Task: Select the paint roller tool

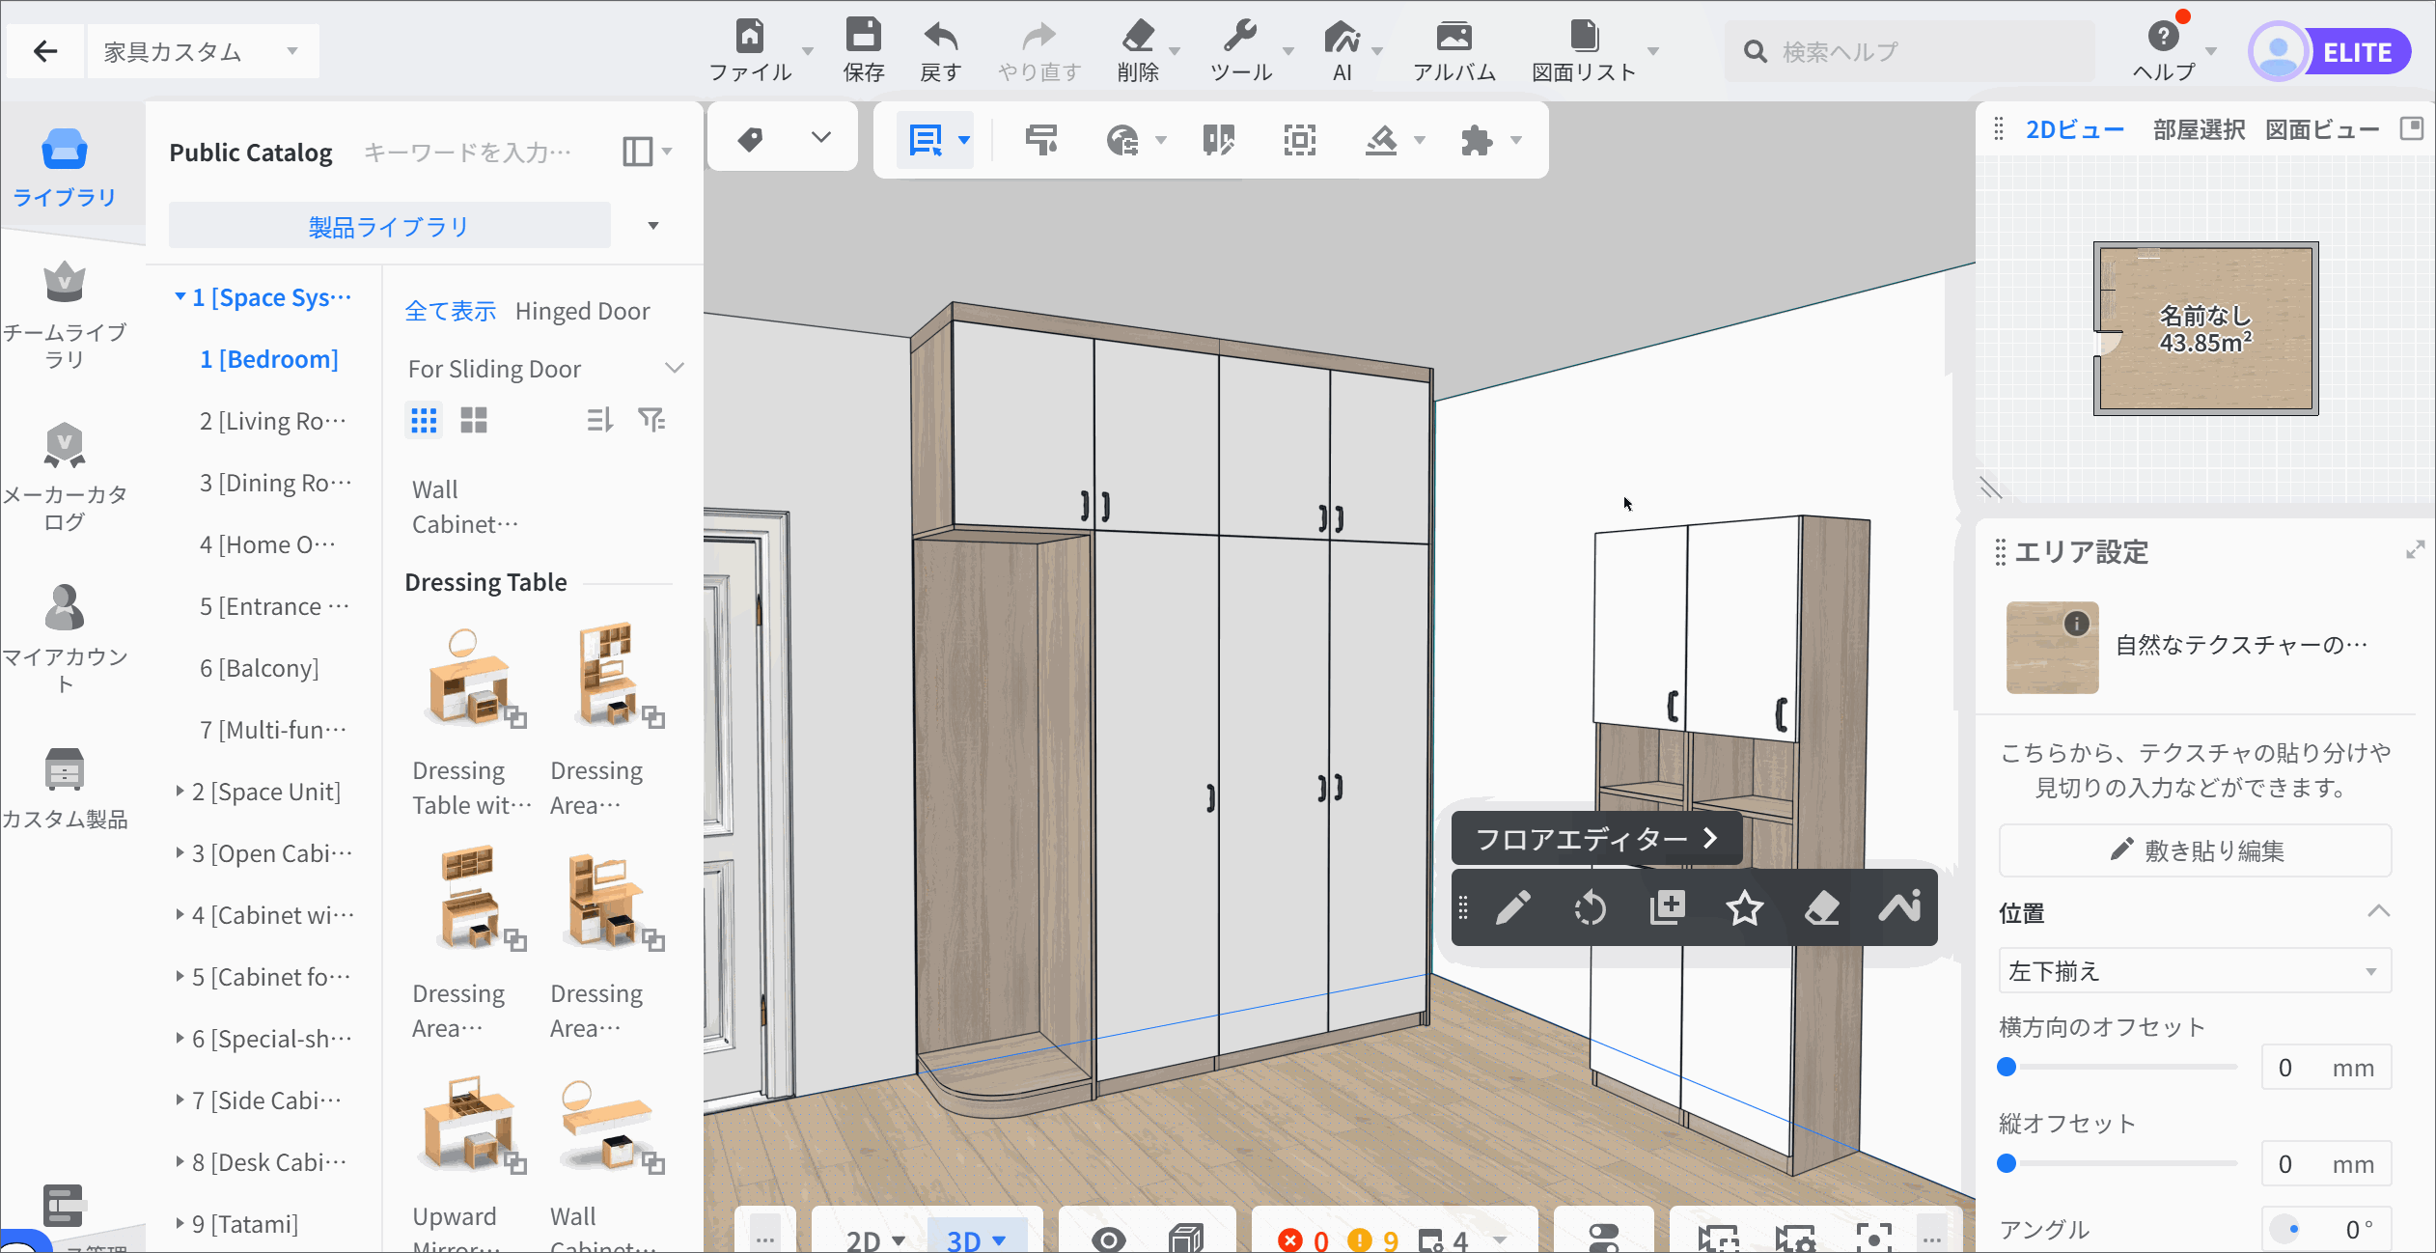Action: [1041, 140]
